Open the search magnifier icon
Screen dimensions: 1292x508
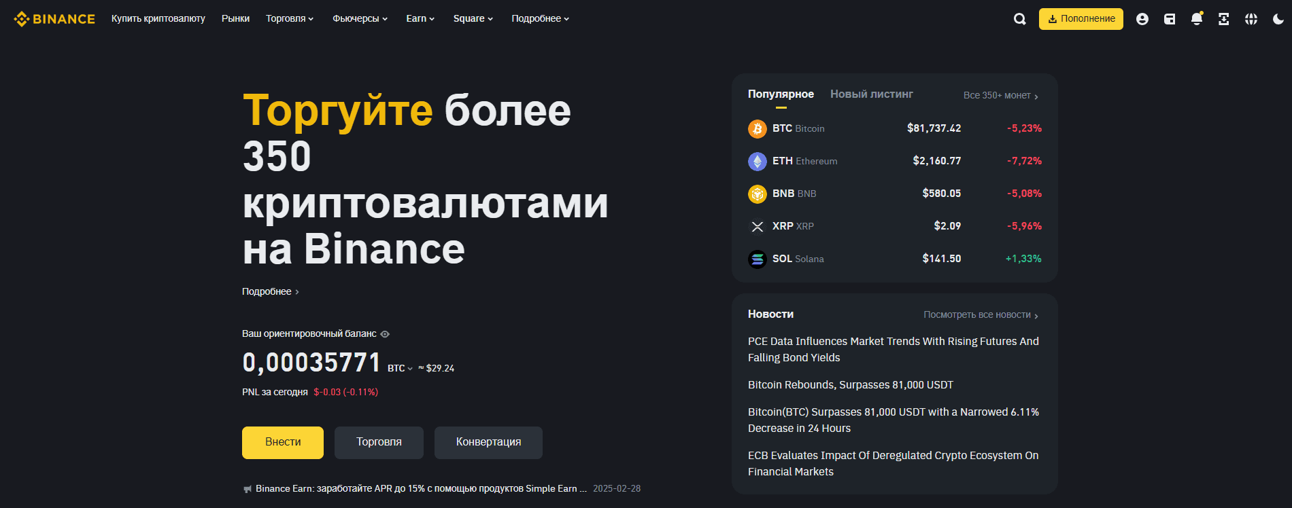1020,19
